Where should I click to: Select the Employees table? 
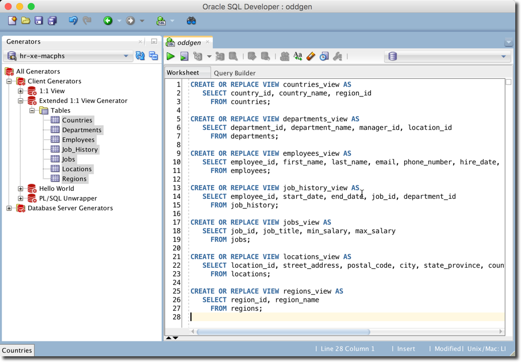[78, 140]
